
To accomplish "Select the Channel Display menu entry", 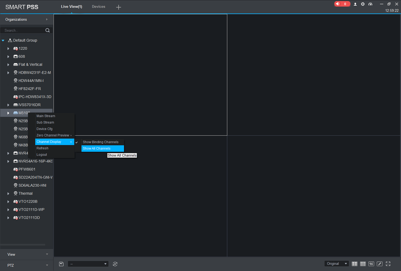I will [55, 142].
